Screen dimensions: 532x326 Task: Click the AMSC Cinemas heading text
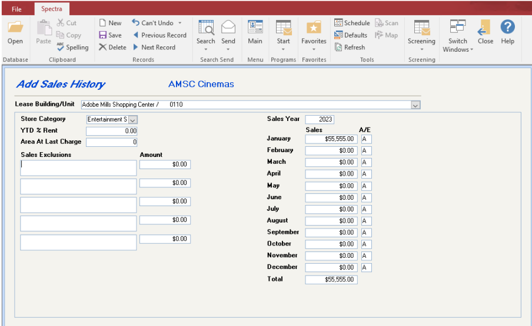click(x=201, y=84)
